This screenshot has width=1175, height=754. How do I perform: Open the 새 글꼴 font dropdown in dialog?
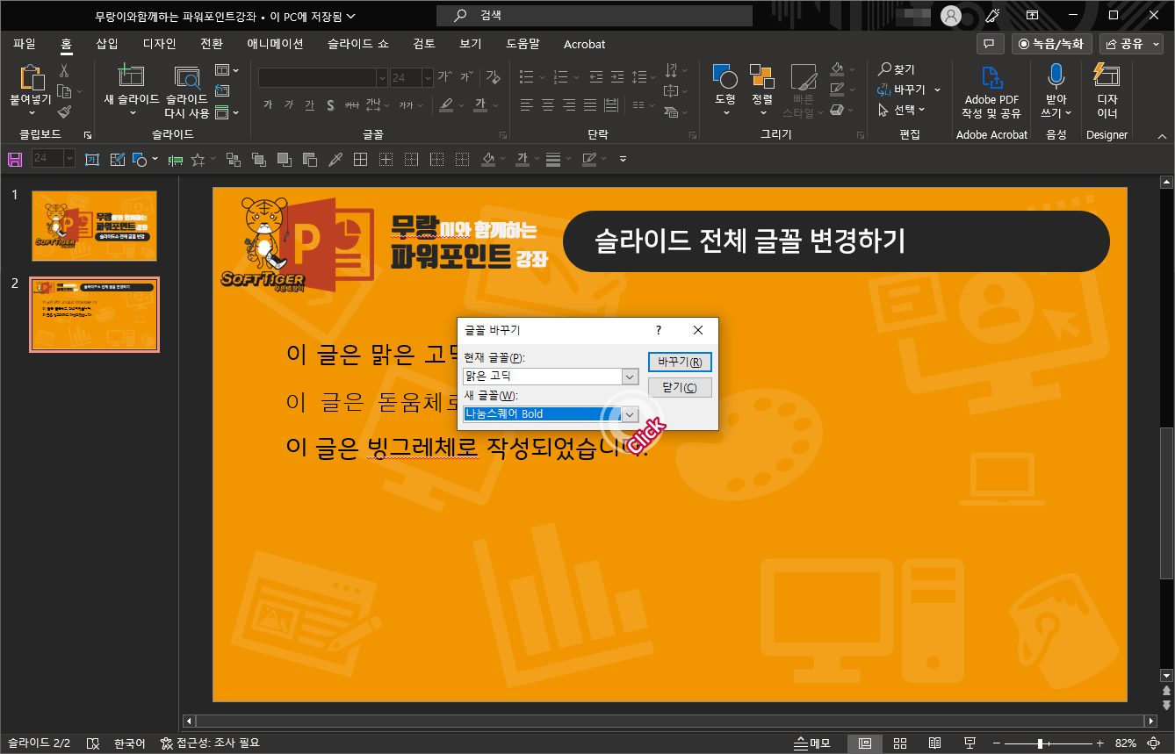pos(629,413)
